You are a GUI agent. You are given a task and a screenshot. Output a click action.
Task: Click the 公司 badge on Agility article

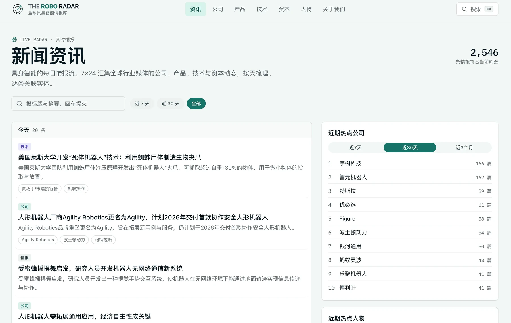(x=24, y=207)
